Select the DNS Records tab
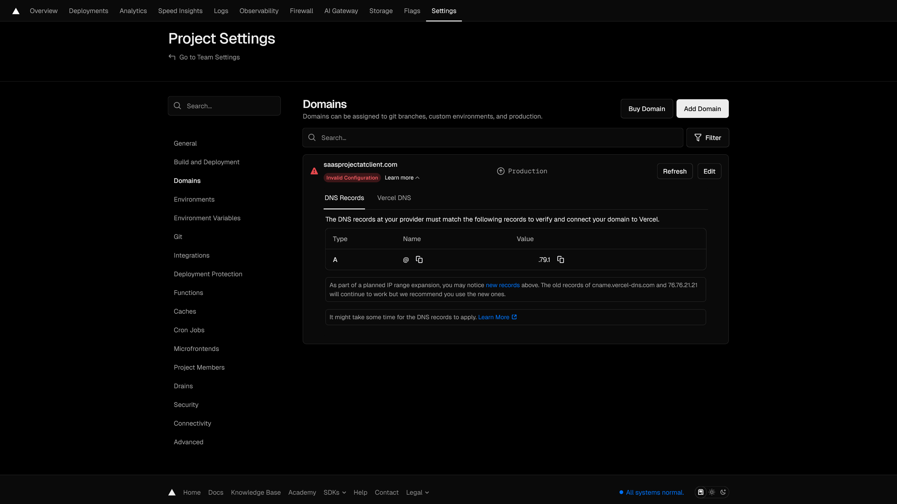The width and height of the screenshot is (897, 504). pyautogui.click(x=344, y=198)
